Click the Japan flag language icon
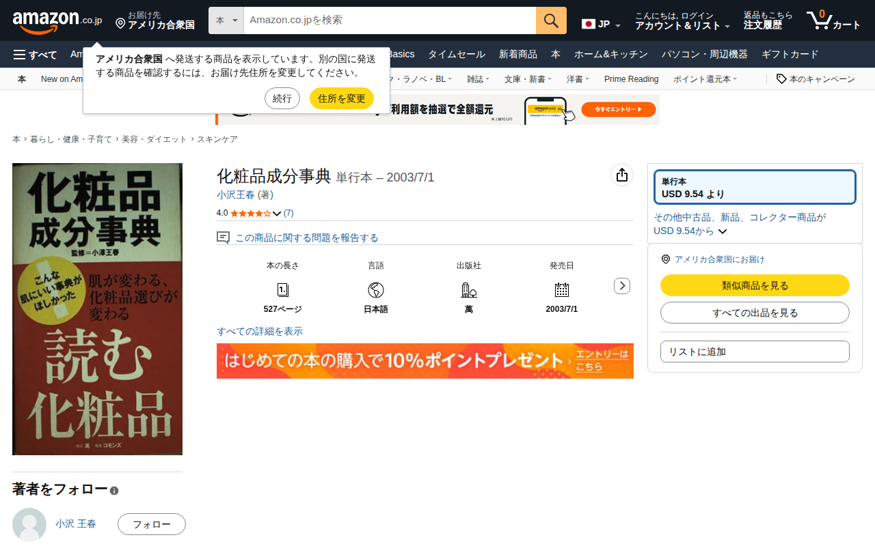 tap(588, 24)
